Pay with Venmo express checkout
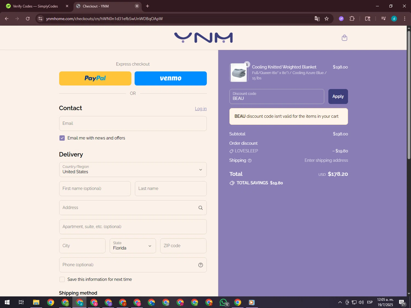The width and height of the screenshot is (411, 308). point(170,78)
